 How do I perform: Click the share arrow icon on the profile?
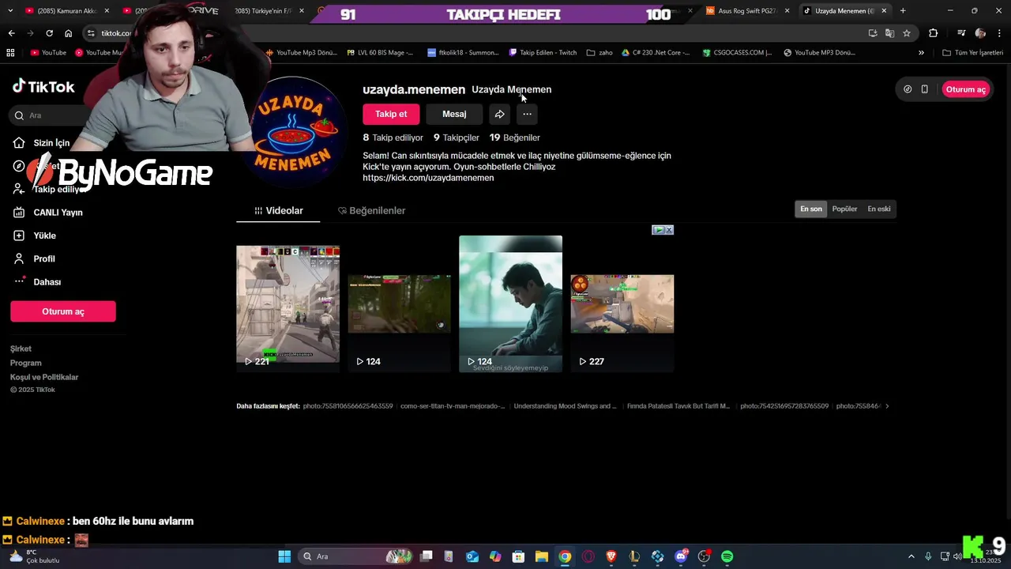click(x=499, y=114)
